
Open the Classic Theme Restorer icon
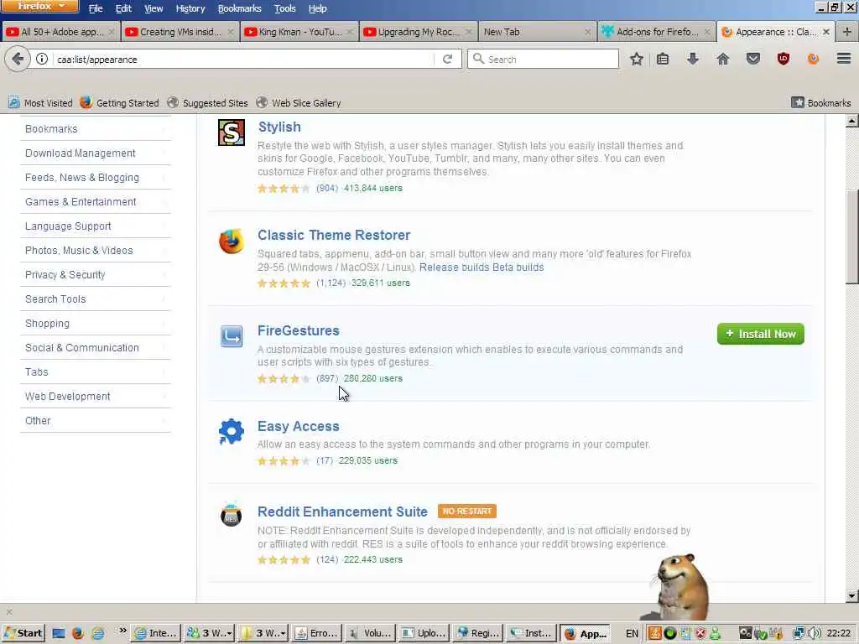click(232, 241)
